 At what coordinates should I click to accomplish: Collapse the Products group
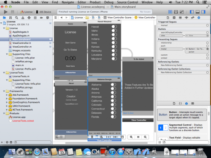pos(4,113)
